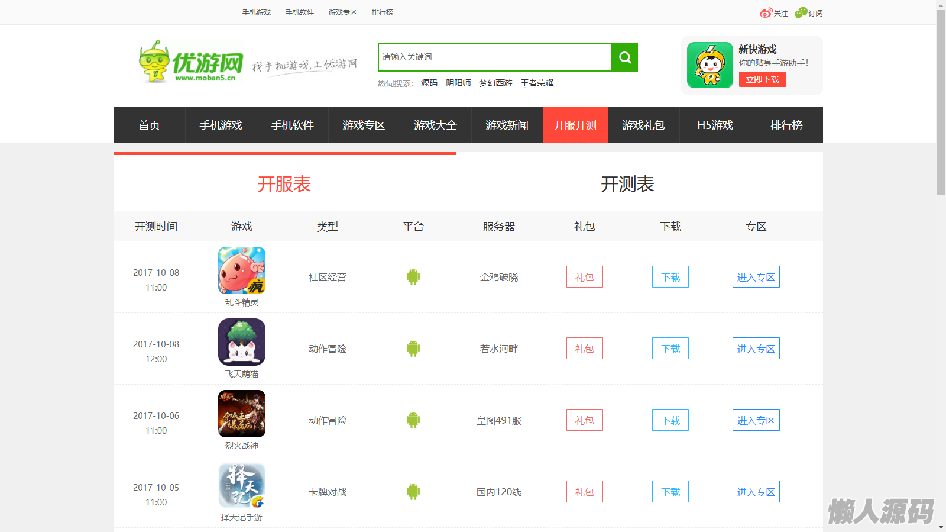Screen dimensions: 946x532
Task: Open the 择天记手游 game icon
Action: pos(242,485)
